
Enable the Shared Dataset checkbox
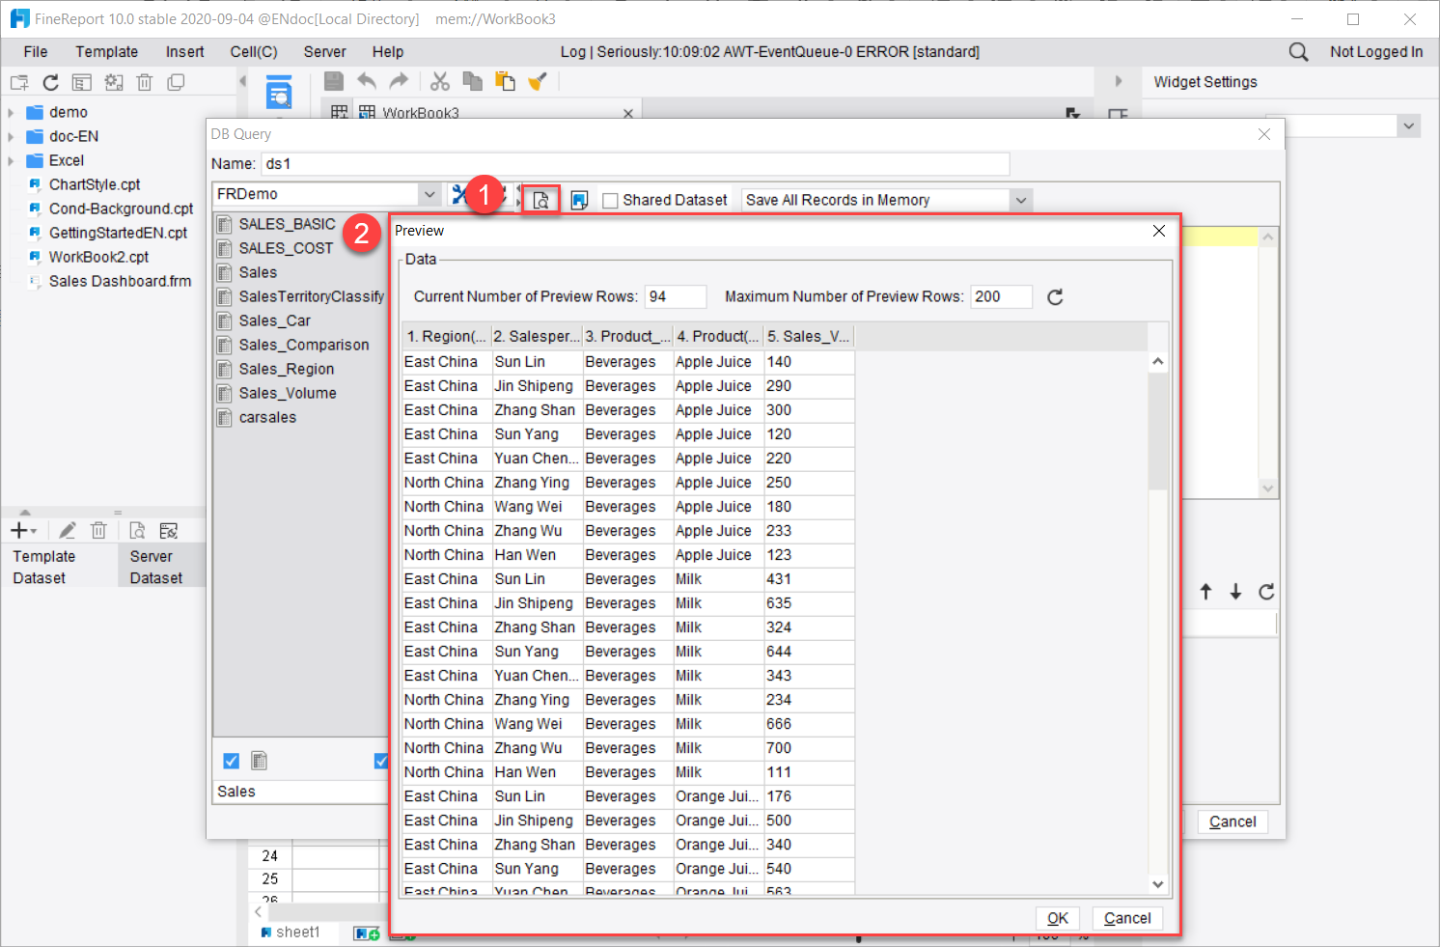[x=610, y=201]
